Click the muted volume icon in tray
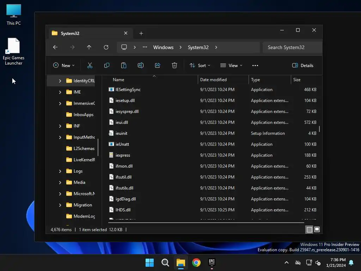Viewport: 361px width, 271px height. tap(318, 263)
